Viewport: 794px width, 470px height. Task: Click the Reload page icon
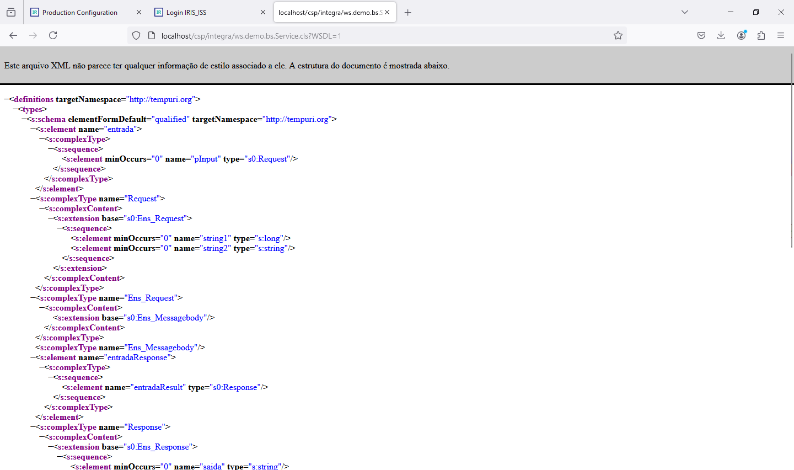tap(53, 35)
